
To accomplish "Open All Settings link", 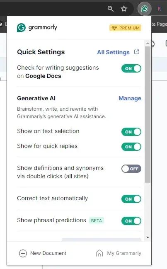I will coord(113,52).
